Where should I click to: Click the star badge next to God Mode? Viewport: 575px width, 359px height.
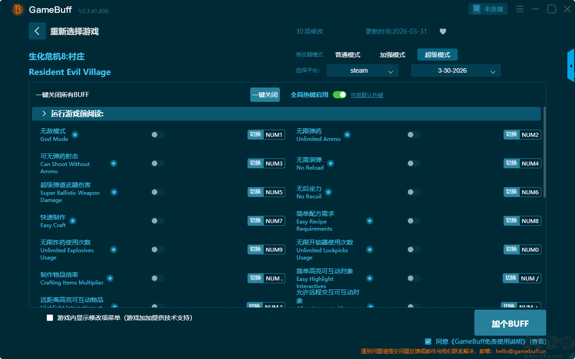click(75, 135)
